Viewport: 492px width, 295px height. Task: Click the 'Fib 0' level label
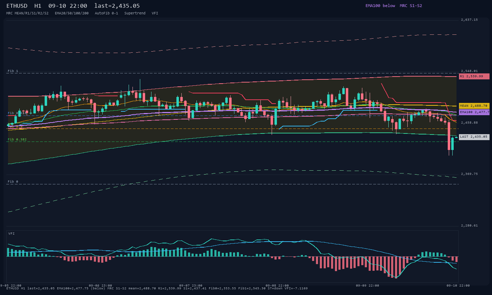[x=13, y=182]
